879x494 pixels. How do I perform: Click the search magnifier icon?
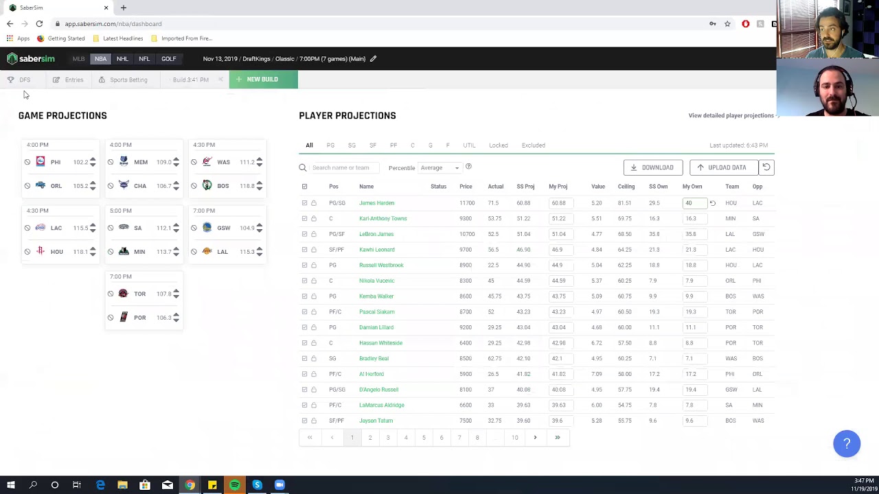coord(303,167)
